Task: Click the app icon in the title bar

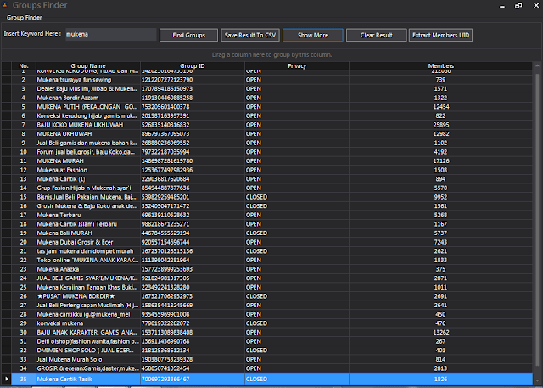Action: (5, 5)
